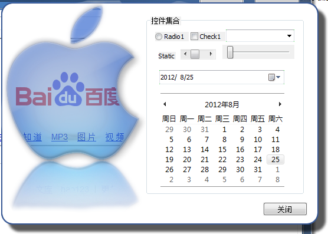Image resolution: width=328 pixels, height=234 pixels.
Task: Click the 周三 weekday header
Action: pos(222,119)
